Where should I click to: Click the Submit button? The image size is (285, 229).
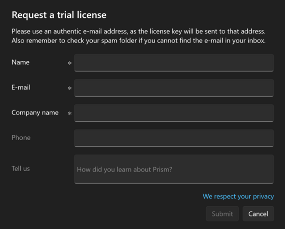pyautogui.click(x=222, y=214)
